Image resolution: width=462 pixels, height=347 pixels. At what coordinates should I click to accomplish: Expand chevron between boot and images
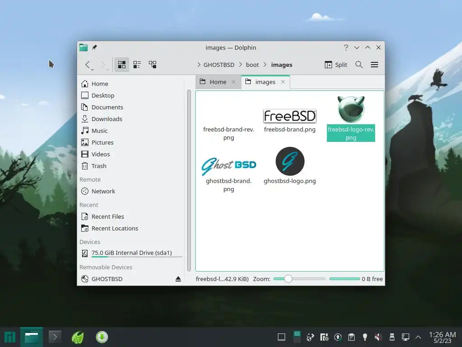point(265,65)
